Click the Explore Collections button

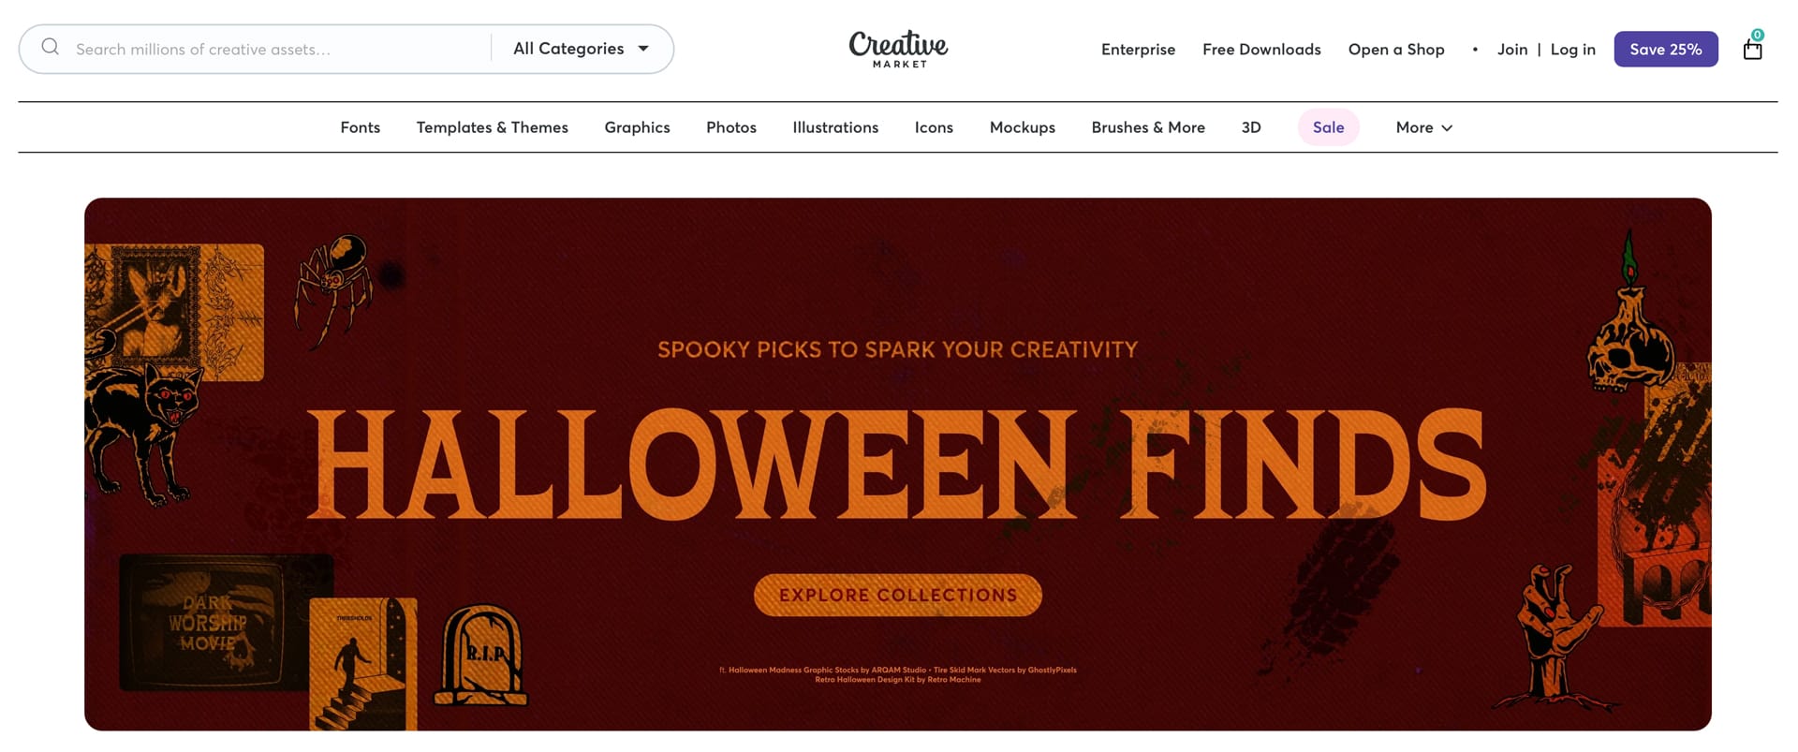click(897, 595)
